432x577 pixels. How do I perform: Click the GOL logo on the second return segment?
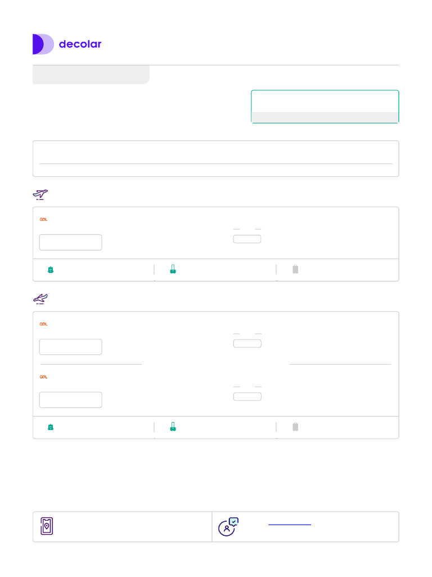coord(43,376)
